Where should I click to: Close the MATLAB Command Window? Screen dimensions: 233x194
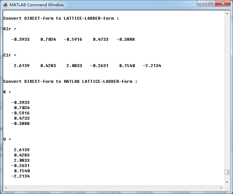tap(223, 4)
